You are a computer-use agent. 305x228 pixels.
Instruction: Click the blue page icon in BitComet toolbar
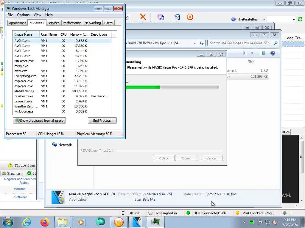point(177,17)
